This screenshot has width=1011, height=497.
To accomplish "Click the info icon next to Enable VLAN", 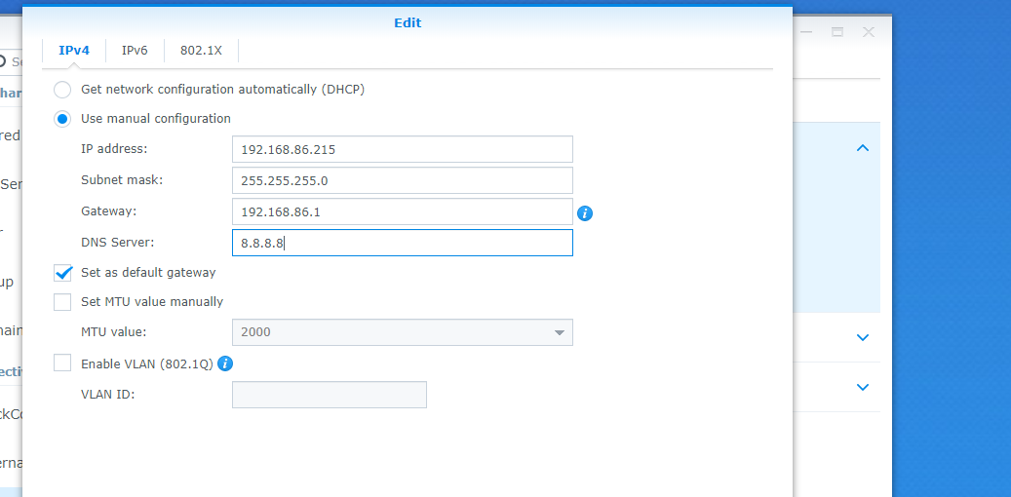I will 225,363.
